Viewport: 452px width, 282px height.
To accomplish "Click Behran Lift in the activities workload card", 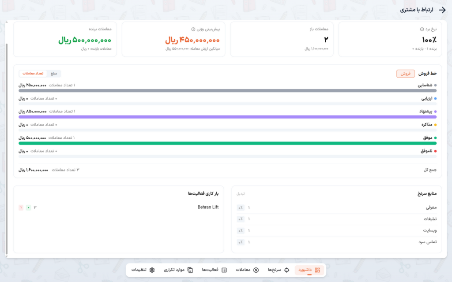I will 208,207.
